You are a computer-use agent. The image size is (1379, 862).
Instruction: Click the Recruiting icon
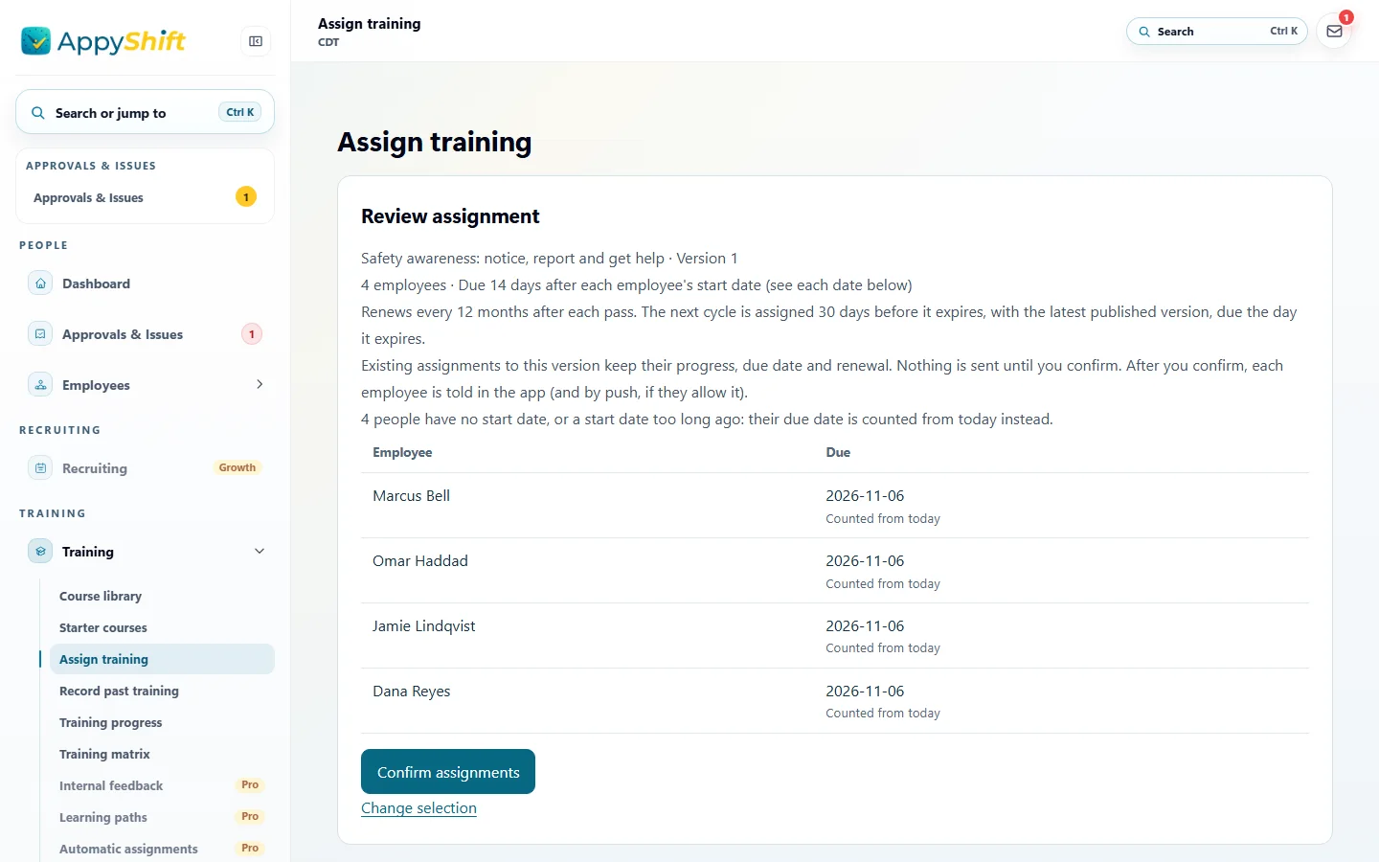40,468
